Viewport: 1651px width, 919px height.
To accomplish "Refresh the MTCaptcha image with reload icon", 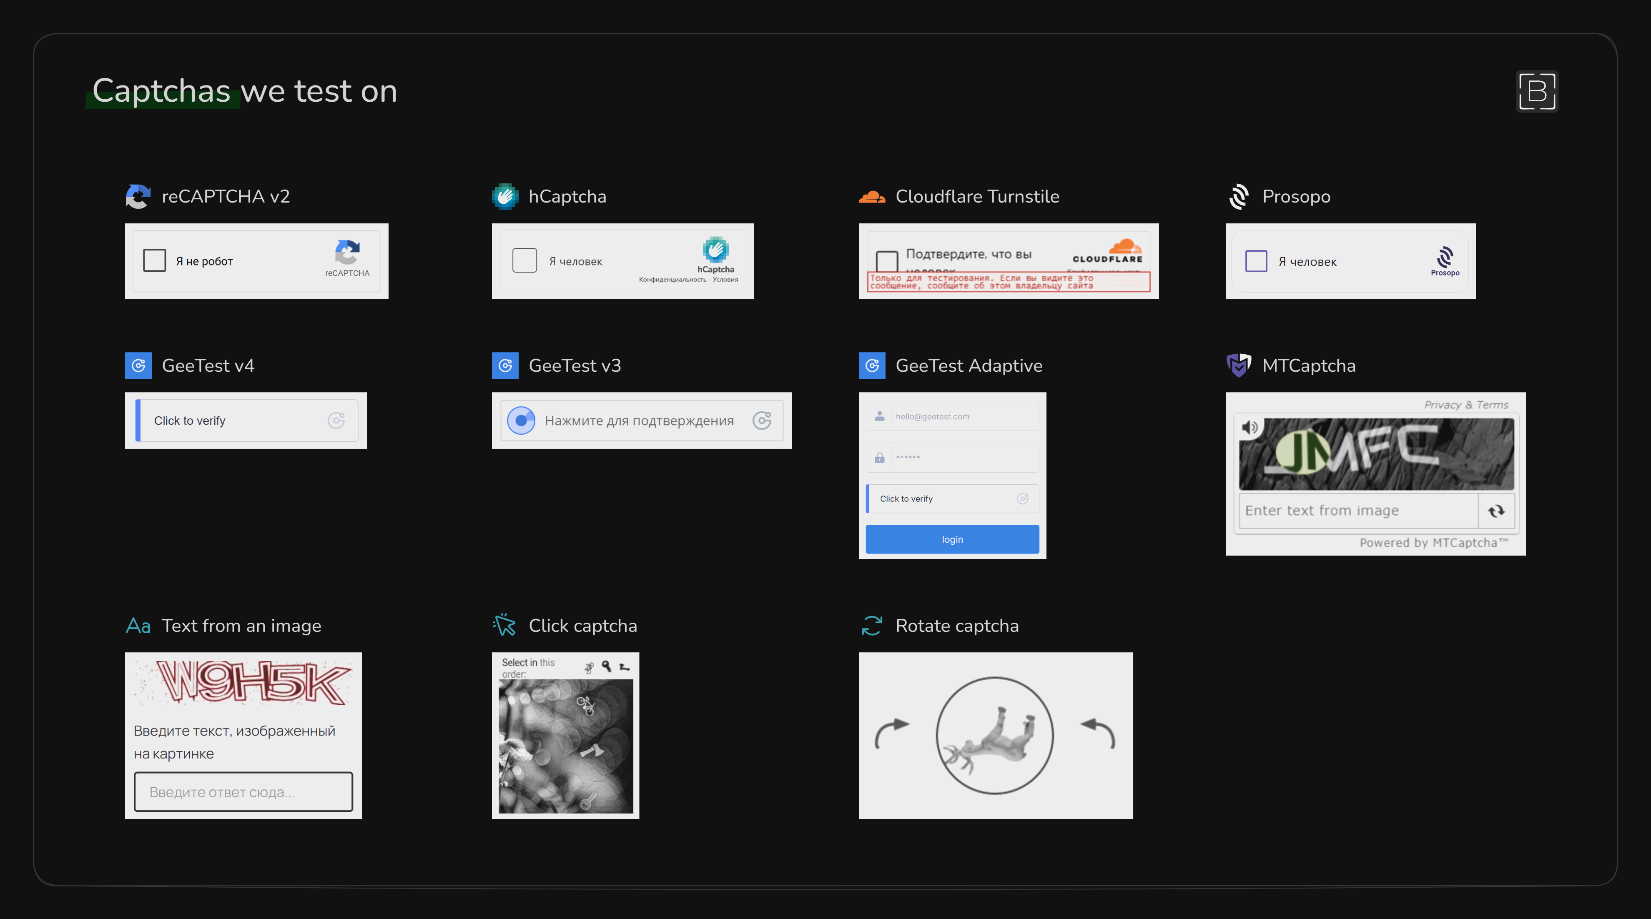I will coord(1497,511).
